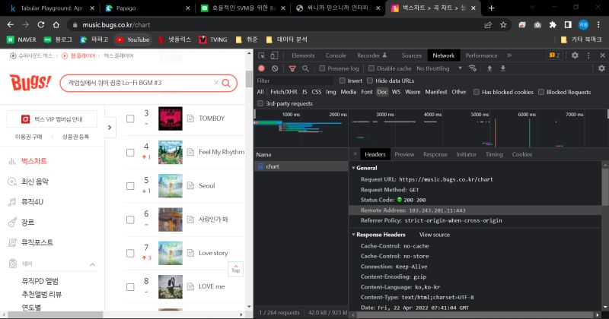Select the Seoul track checkbox

[130, 186]
